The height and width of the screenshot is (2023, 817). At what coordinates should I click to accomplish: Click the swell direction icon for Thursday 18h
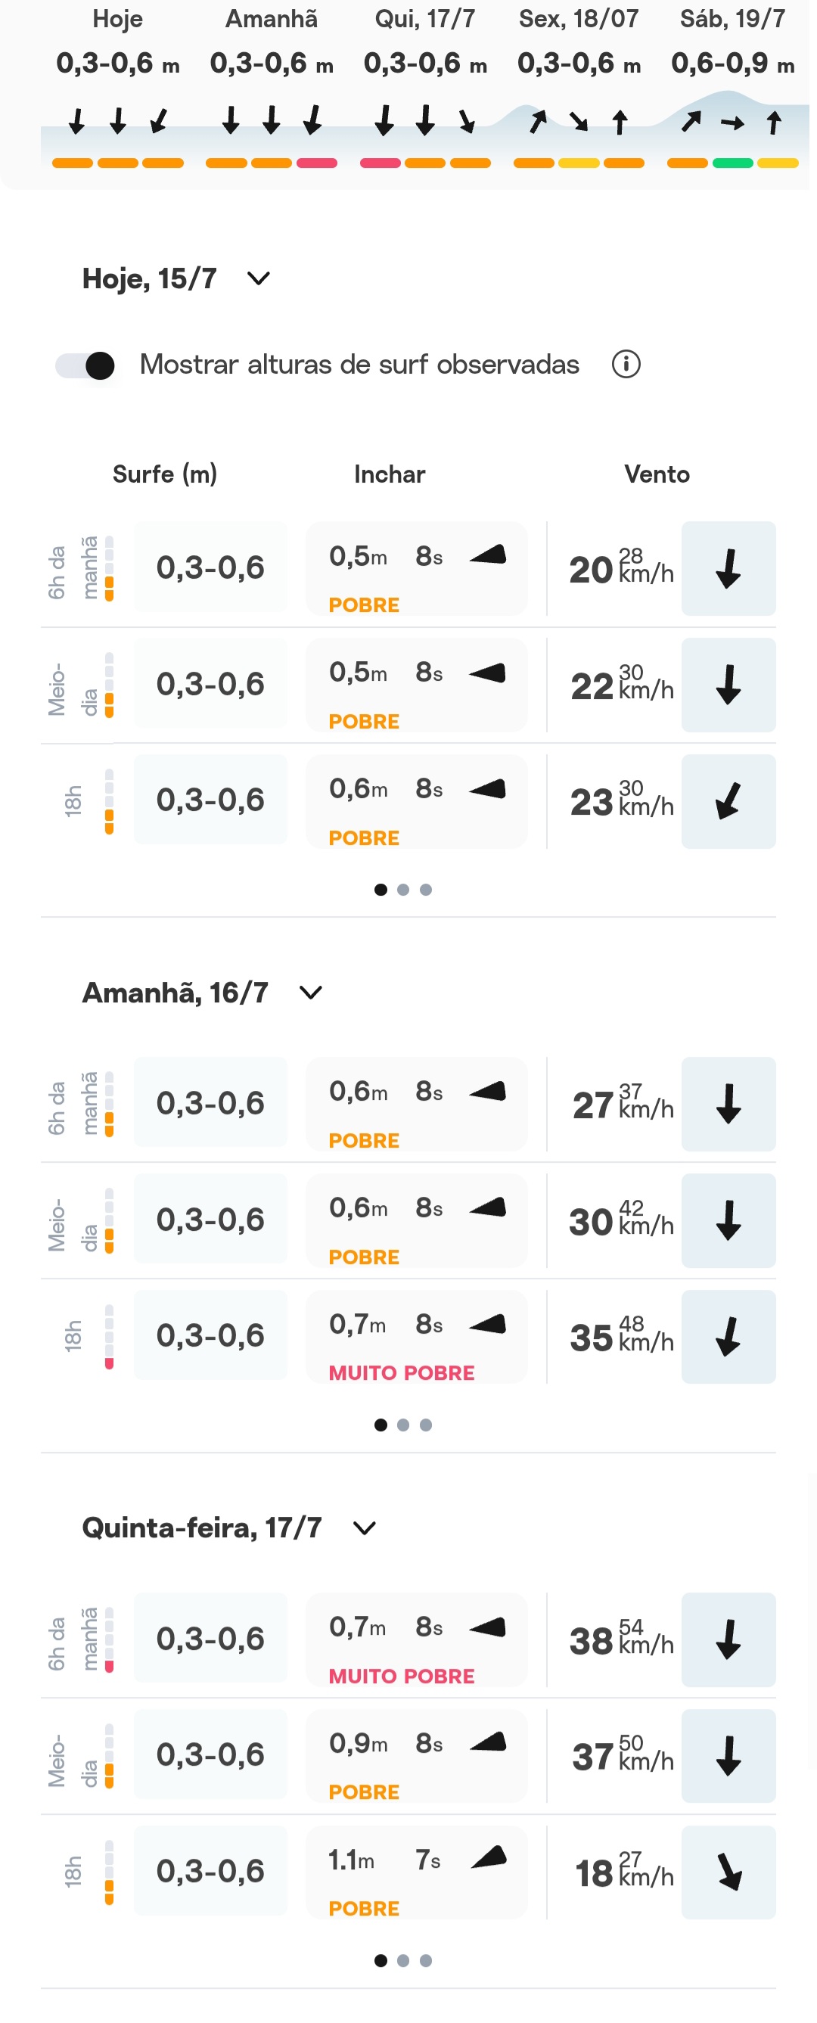pyautogui.click(x=489, y=1857)
